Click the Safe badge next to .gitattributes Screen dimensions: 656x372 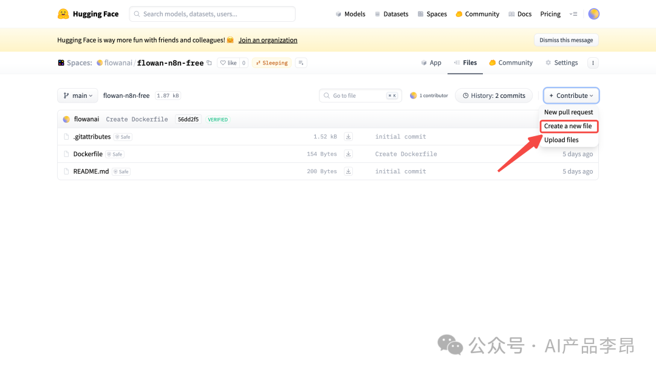point(123,137)
